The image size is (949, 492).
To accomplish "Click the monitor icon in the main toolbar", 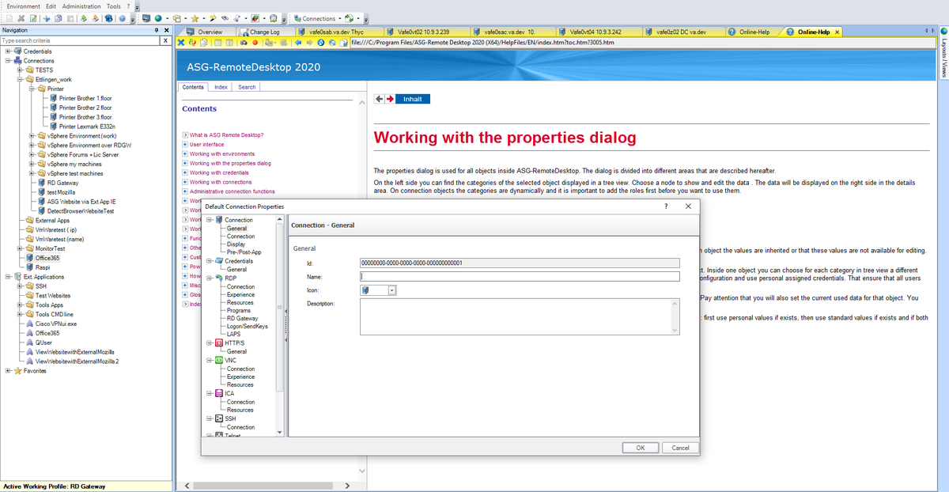I will (x=146, y=18).
